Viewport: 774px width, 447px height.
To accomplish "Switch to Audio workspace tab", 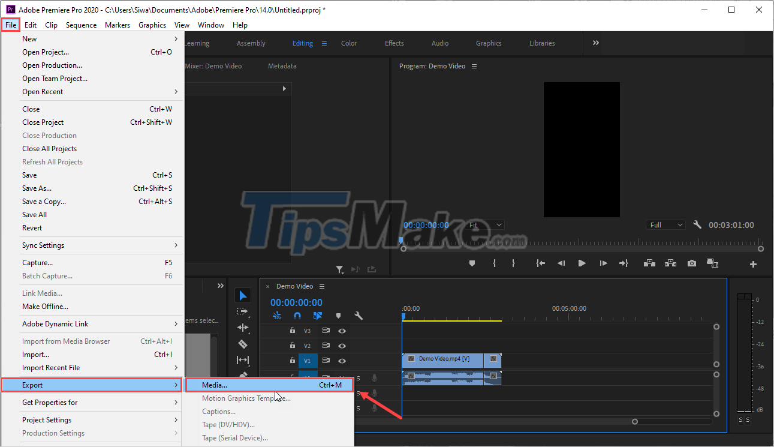I will [440, 43].
